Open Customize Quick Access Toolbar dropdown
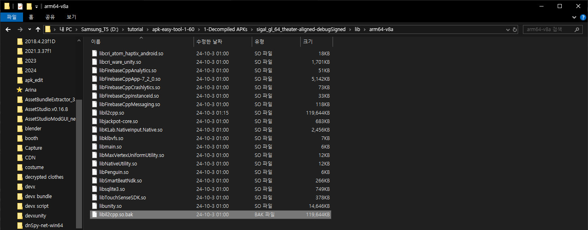Image resolution: width=588 pixels, height=230 pixels. coord(36,6)
